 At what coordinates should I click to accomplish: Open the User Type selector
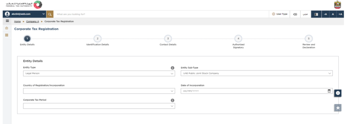[280, 14]
